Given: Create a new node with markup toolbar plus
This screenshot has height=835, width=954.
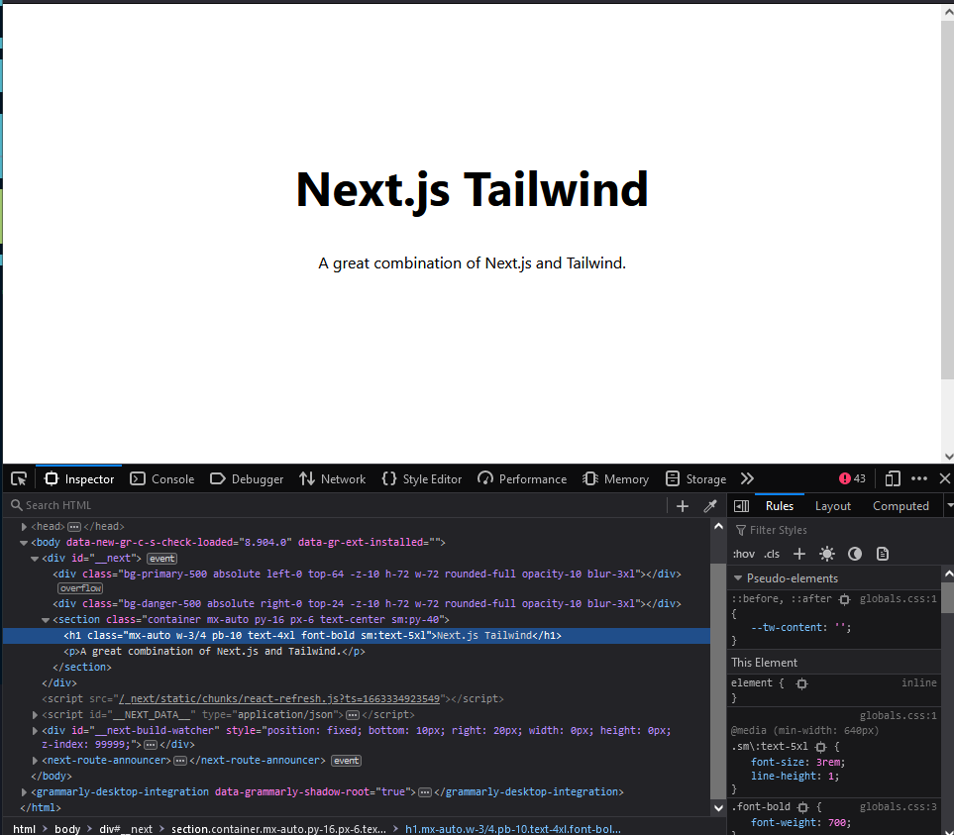Looking at the screenshot, I should pyautogui.click(x=682, y=505).
